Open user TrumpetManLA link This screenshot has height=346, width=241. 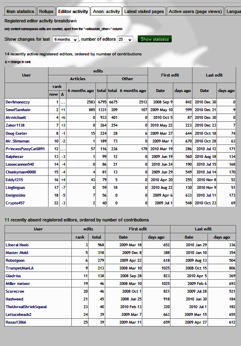20,268
